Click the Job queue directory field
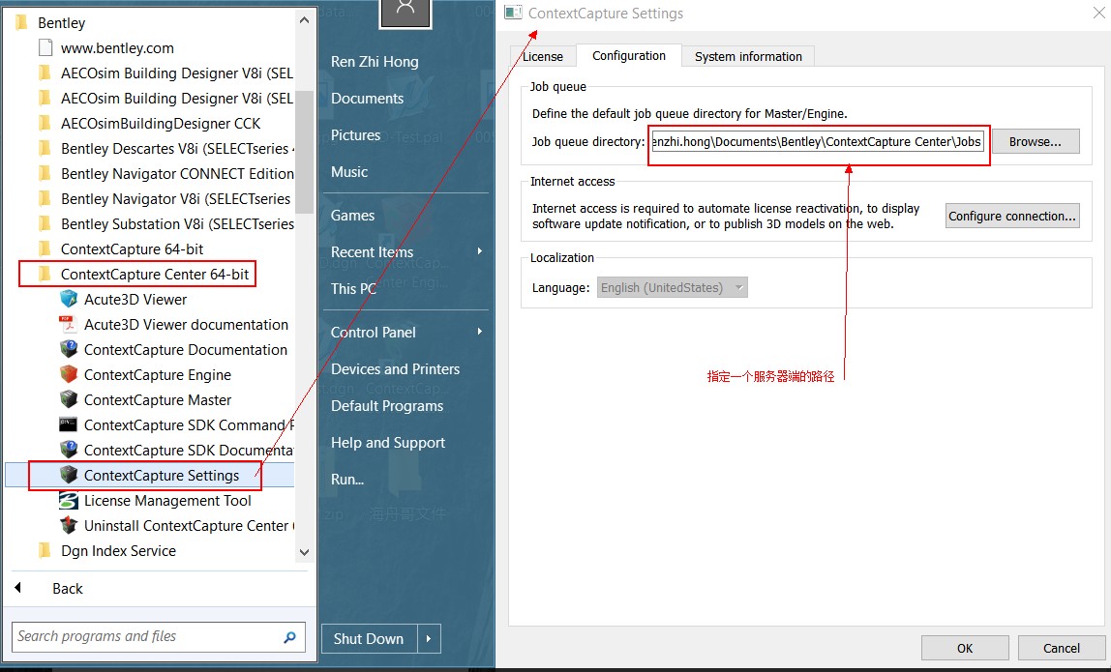The width and height of the screenshot is (1111, 672). tap(818, 141)
